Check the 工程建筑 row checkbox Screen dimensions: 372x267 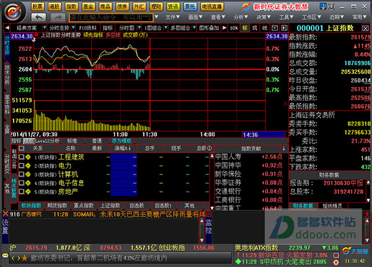[x=21, y=157]
